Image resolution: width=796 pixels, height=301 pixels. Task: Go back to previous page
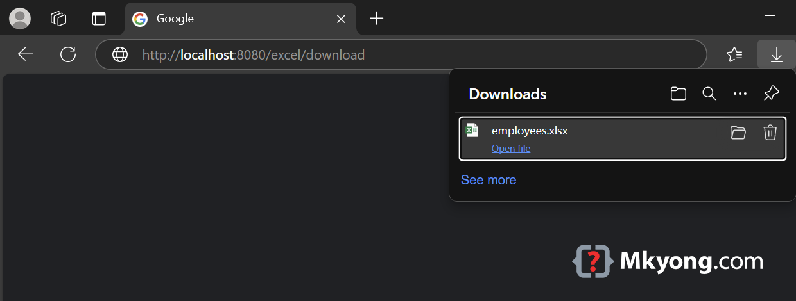pyautogui.click(x=26, y=54)
